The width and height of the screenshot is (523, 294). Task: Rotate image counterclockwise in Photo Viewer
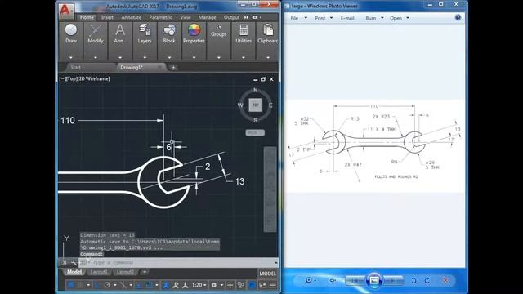coord(413,280)
